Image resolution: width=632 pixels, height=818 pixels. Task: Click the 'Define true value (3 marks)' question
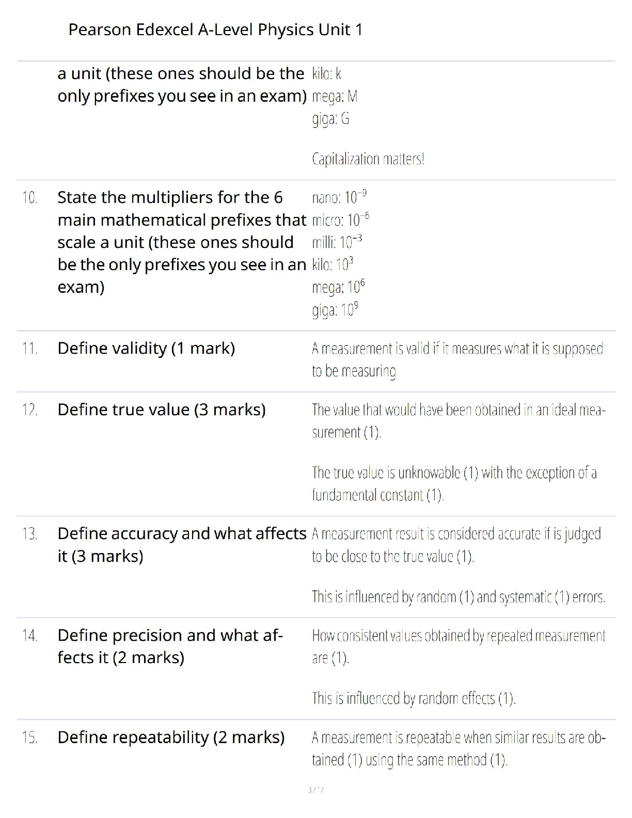(x=162, y=410)
